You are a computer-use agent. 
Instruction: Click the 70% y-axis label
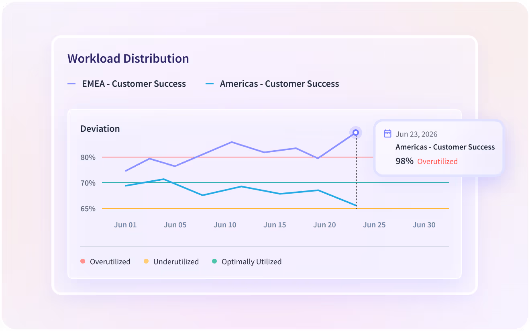88,183
